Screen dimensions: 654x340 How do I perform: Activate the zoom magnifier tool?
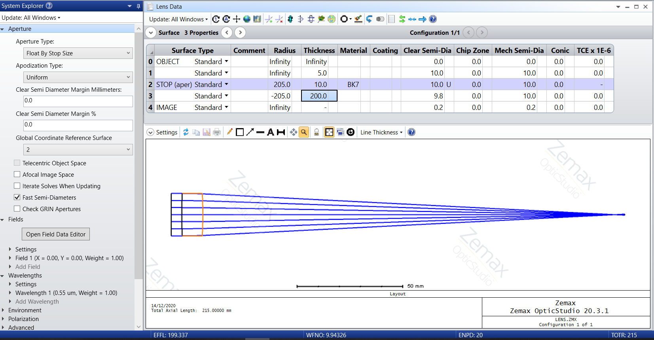(x=304, y=132)
